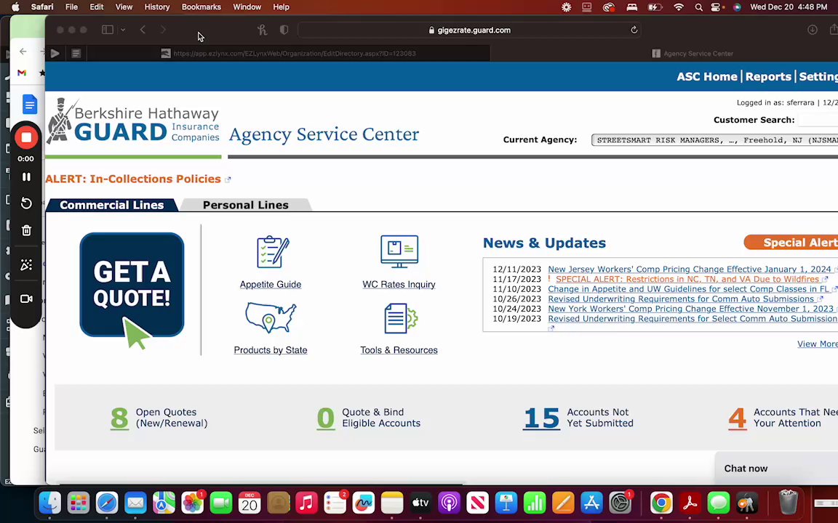Image resolution: width=838 pixels, height=523 pixels.
Task: Open the New Jersey Workers' Comp Pricing Change news item
Action: click(690, 269)
